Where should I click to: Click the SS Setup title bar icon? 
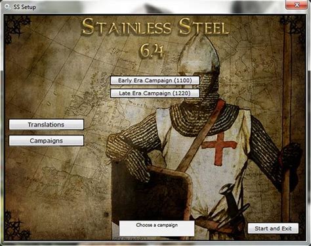7,7
